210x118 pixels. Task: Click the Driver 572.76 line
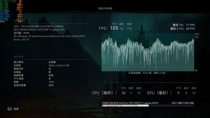(22, 40)
